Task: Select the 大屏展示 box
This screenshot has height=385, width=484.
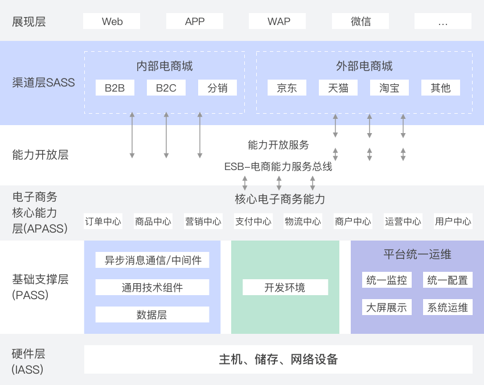Action: tap(387, 307)
